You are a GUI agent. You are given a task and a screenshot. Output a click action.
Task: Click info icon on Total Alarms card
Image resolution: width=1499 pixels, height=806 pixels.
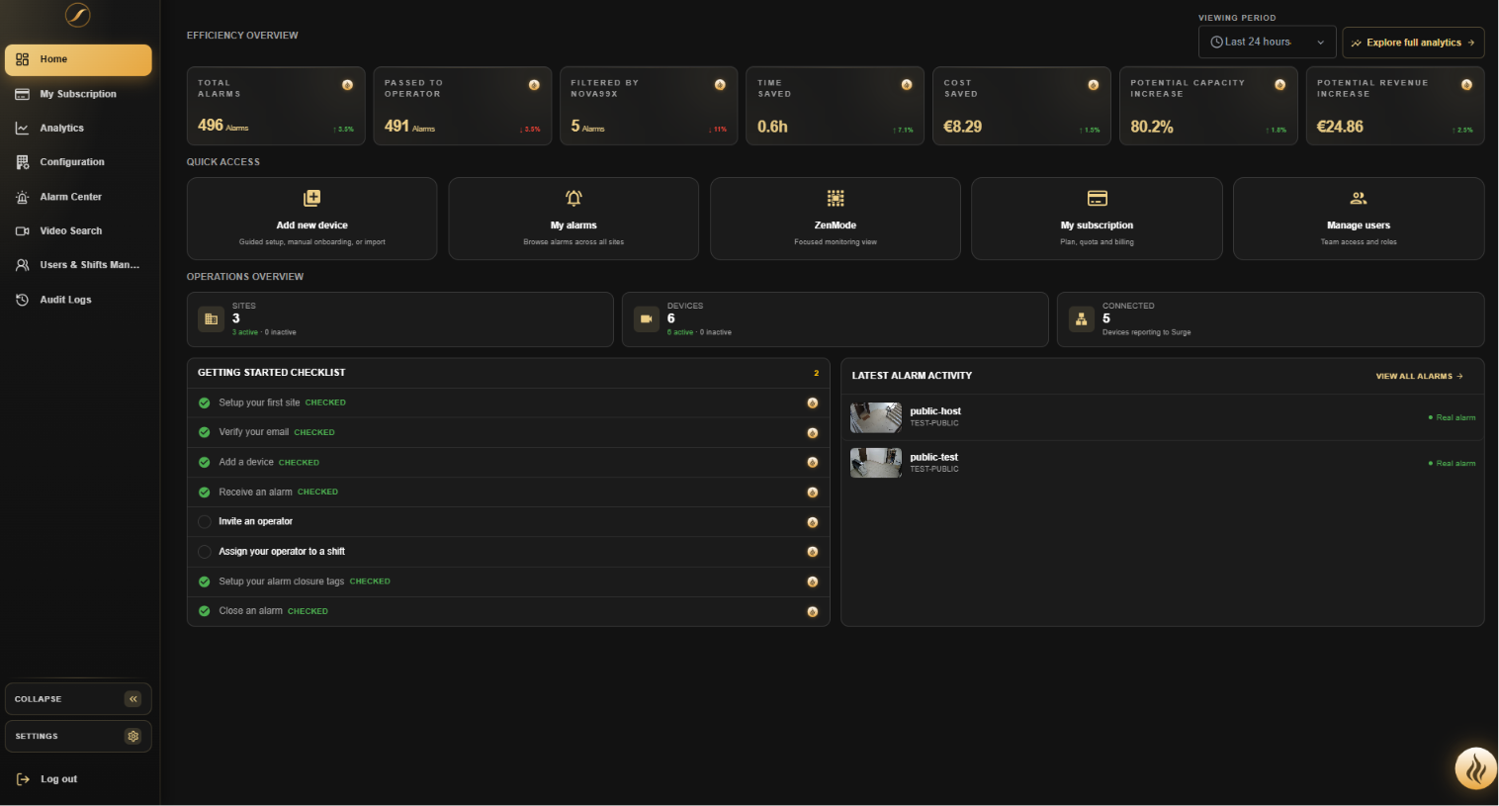coord(347,85)
